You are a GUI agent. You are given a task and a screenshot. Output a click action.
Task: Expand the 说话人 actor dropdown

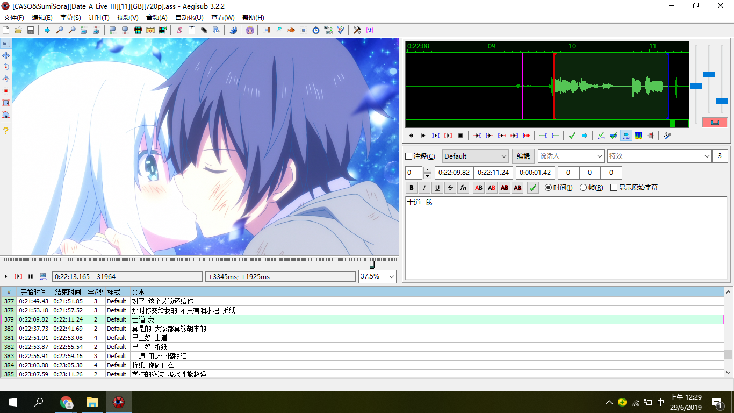tap(571, 156)
